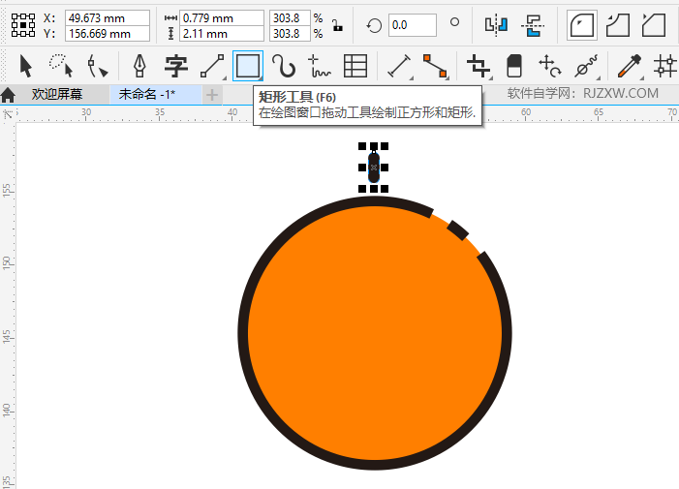
Task: Expand the Rectangle tool flyout arrow
Action: pyautogui.click(x=261, y=78)
